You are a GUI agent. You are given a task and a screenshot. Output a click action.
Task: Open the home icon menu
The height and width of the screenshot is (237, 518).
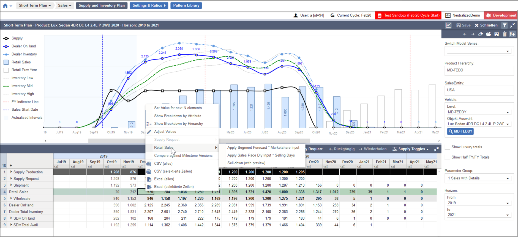point(7,6)
